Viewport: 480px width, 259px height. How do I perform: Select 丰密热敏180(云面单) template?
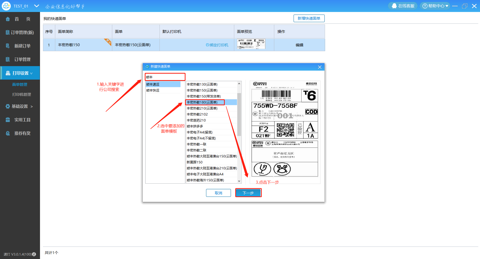(x=211, y=102)
